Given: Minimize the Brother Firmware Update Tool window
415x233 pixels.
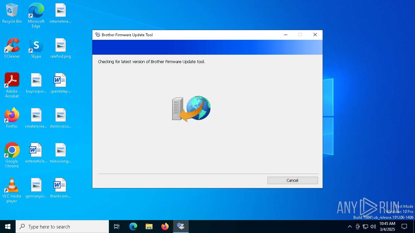Looking at the screenshot, I should click(x=286, y=35).
